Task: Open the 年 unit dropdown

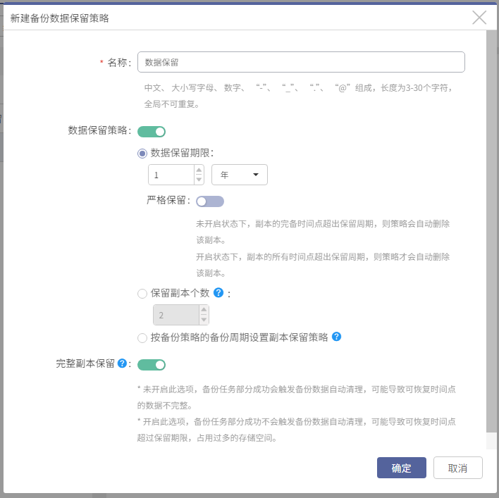Action: [240, 175]
